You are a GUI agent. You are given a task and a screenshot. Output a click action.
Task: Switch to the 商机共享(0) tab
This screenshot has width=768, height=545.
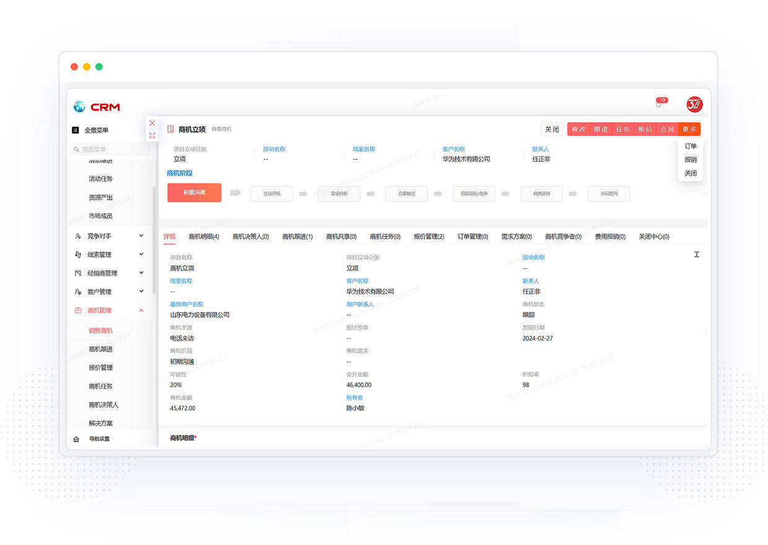341,237
